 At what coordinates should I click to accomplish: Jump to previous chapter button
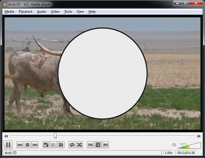tap(20, 145)
